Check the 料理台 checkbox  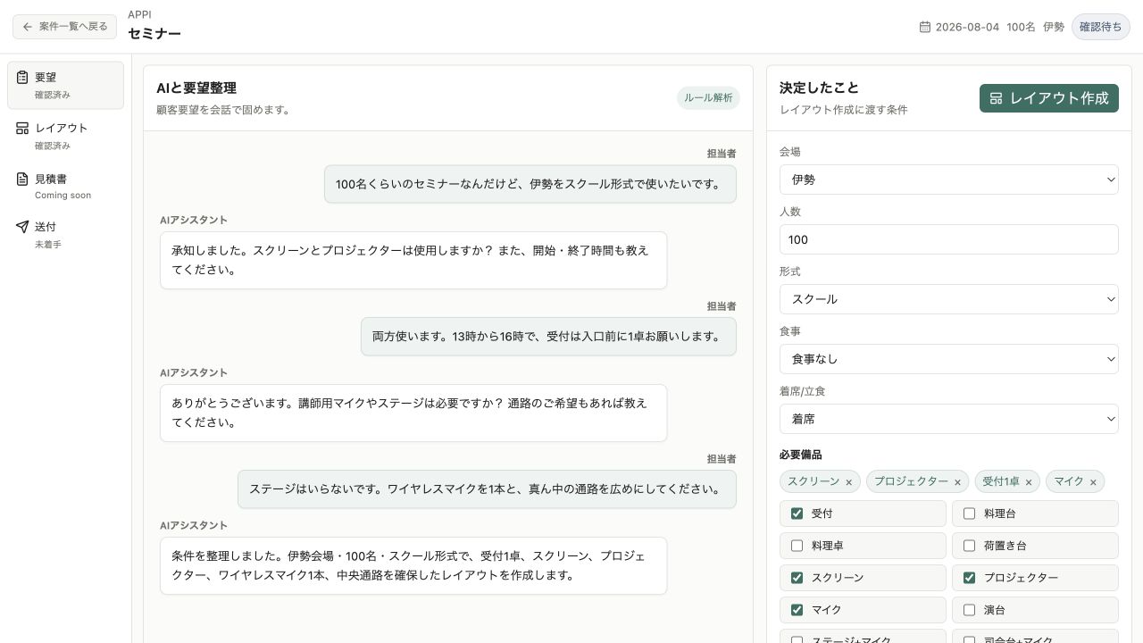[x=970, y=514]
